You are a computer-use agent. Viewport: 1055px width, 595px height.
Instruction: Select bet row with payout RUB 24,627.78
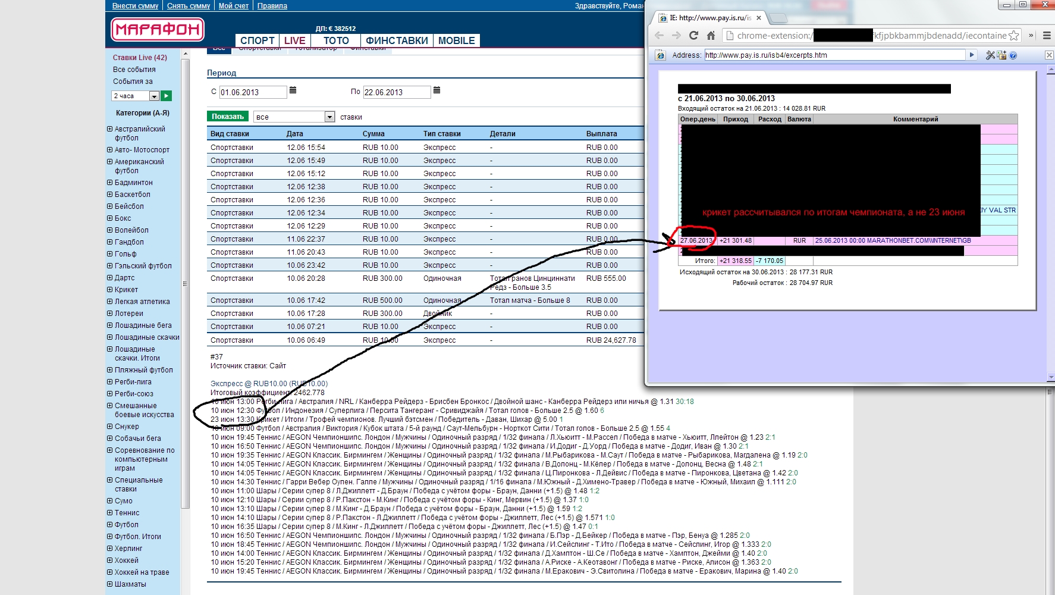(x=425, y=340)
